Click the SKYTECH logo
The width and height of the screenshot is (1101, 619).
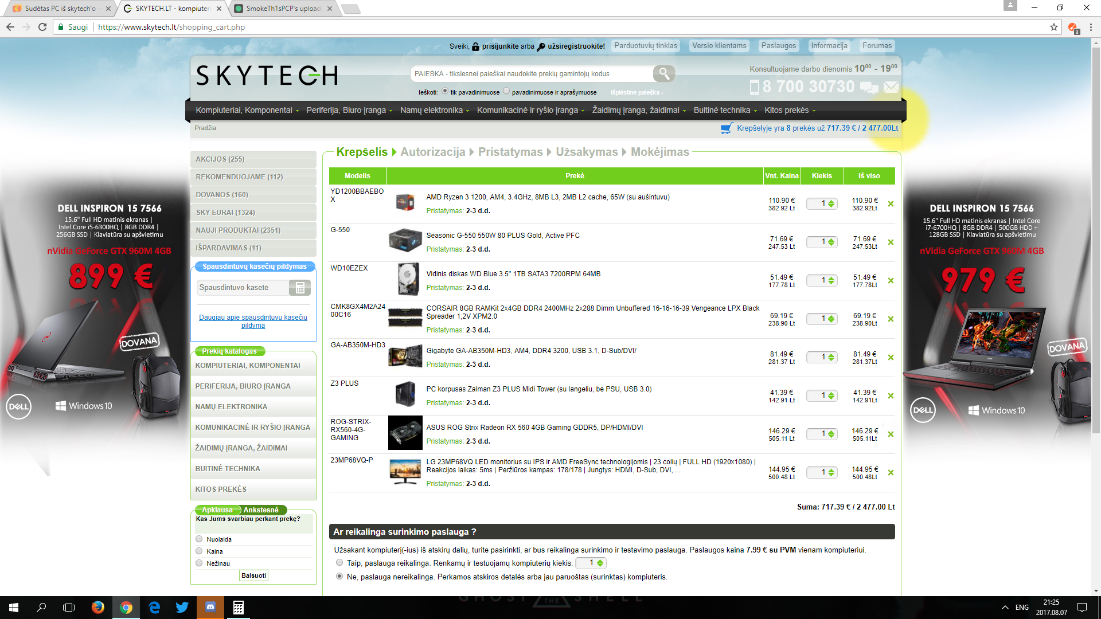(x=267, y=76)
